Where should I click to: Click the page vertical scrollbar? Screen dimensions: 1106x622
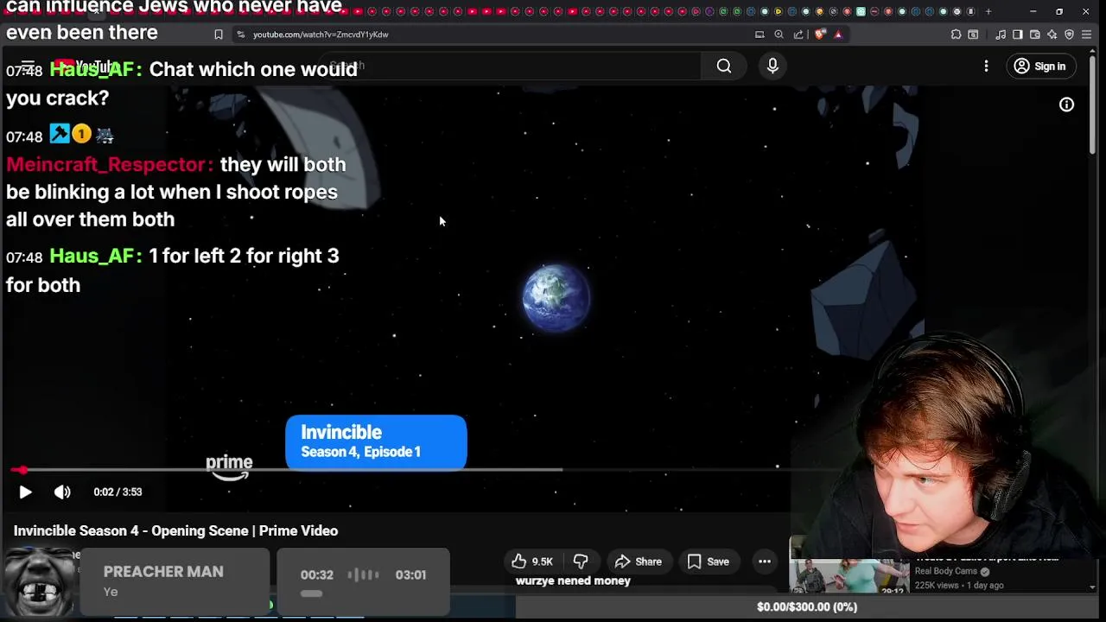(x=1092, y=104)
